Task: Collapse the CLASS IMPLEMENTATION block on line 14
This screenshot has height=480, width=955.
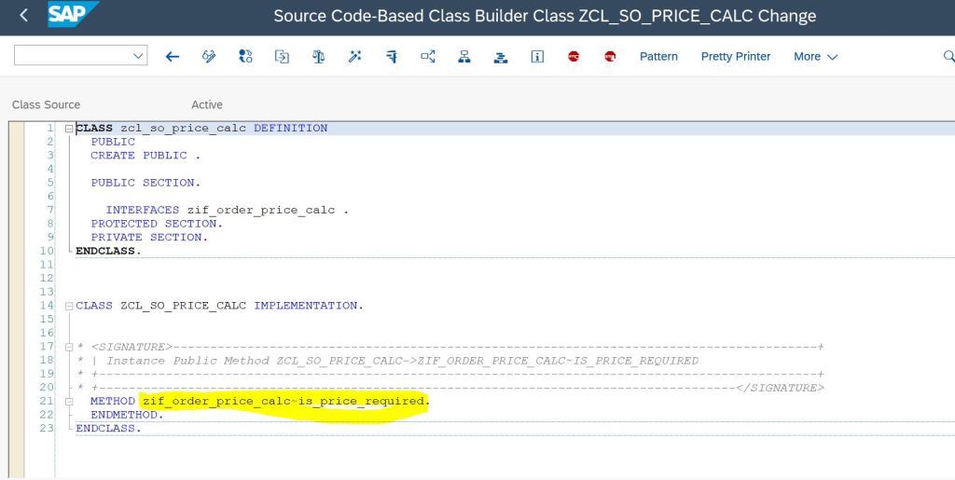Action: pos(69,306)
